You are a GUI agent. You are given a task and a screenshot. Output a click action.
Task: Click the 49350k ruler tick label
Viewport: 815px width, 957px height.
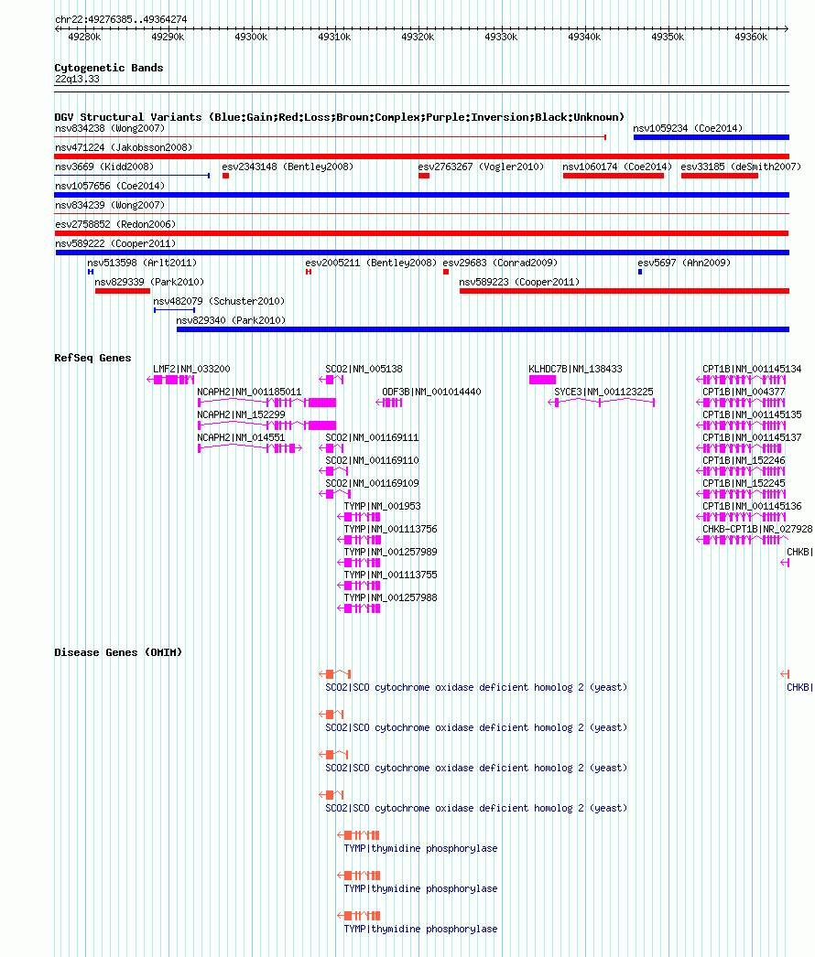click(x=668, y=38)
